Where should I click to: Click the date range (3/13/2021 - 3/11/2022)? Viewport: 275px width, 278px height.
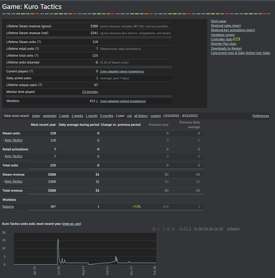[x=180, y=116]
